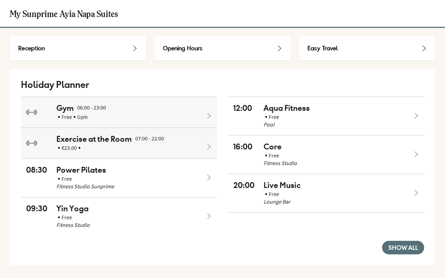Screen dimensions: 445x278
Task: Expand the Gym entry with its arrow
Action: 209,116
